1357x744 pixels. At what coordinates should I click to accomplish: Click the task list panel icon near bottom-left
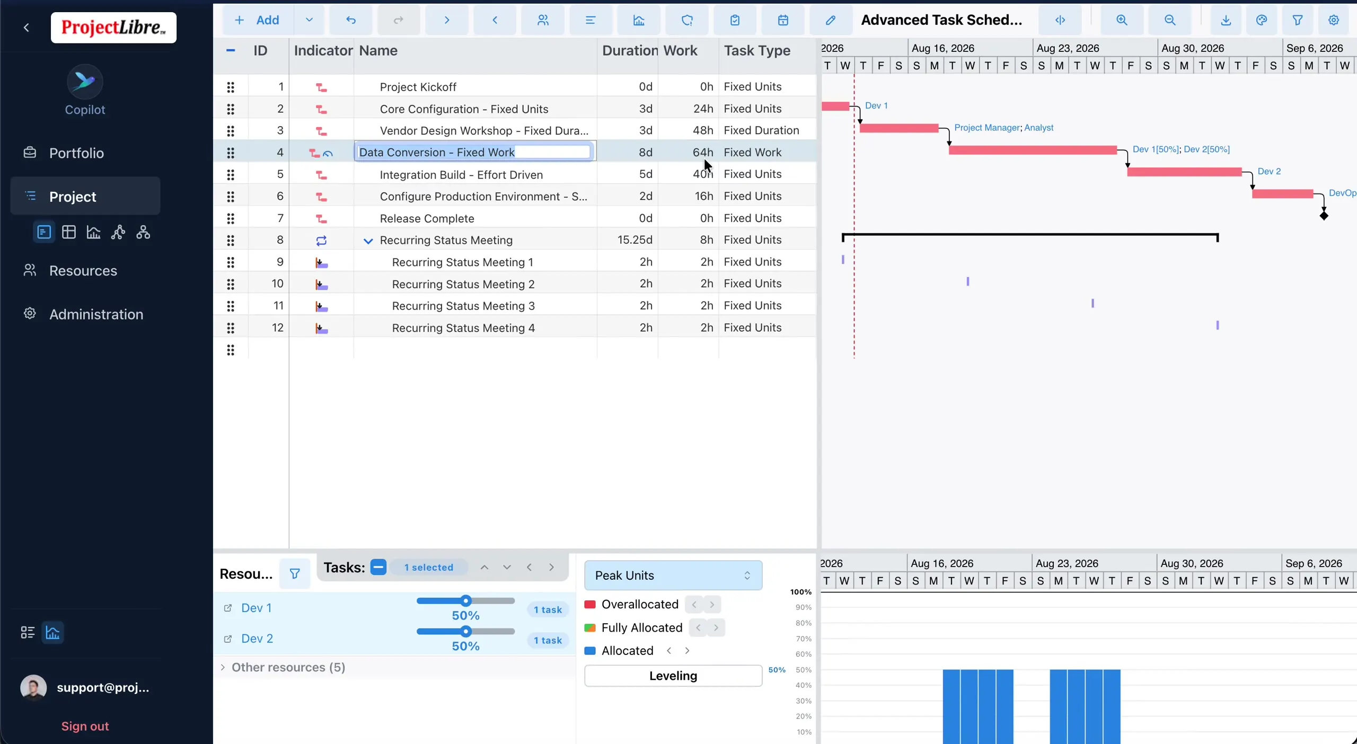(28, 632)
